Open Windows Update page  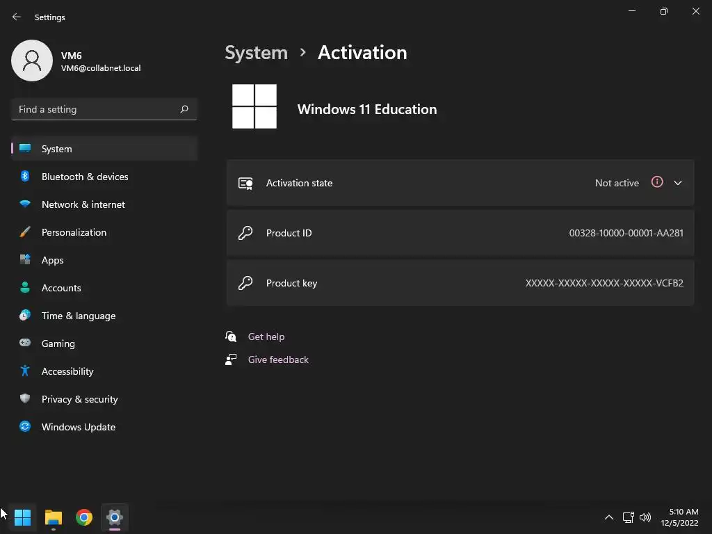[104, 426]
